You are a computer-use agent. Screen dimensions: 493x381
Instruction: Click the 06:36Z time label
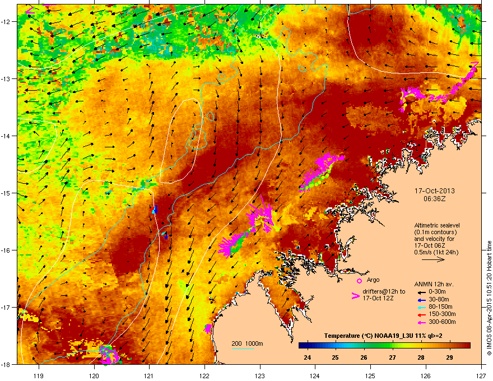[435, 199]
